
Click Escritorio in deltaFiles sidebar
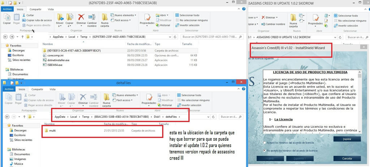18,135
